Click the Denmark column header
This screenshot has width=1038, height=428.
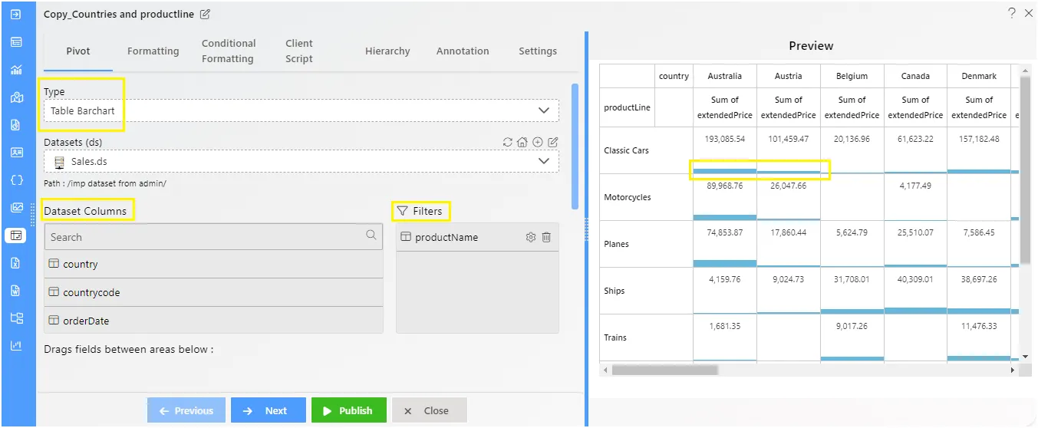pyautogui.click(x=980, y=76)
